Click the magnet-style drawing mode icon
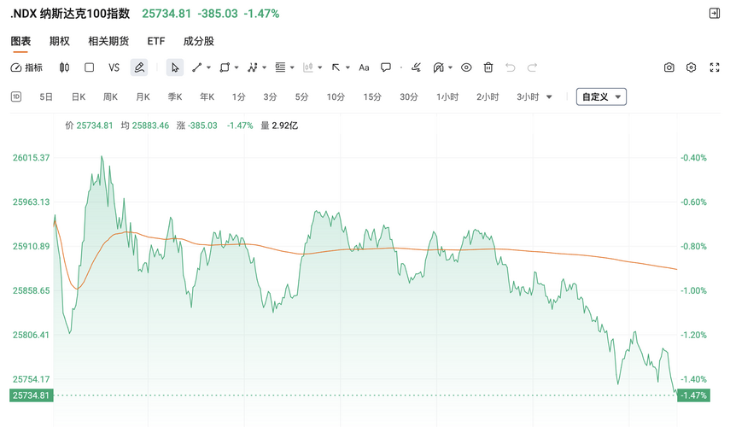This screenshot has width=730, height=427. click(x=438, y=67)
